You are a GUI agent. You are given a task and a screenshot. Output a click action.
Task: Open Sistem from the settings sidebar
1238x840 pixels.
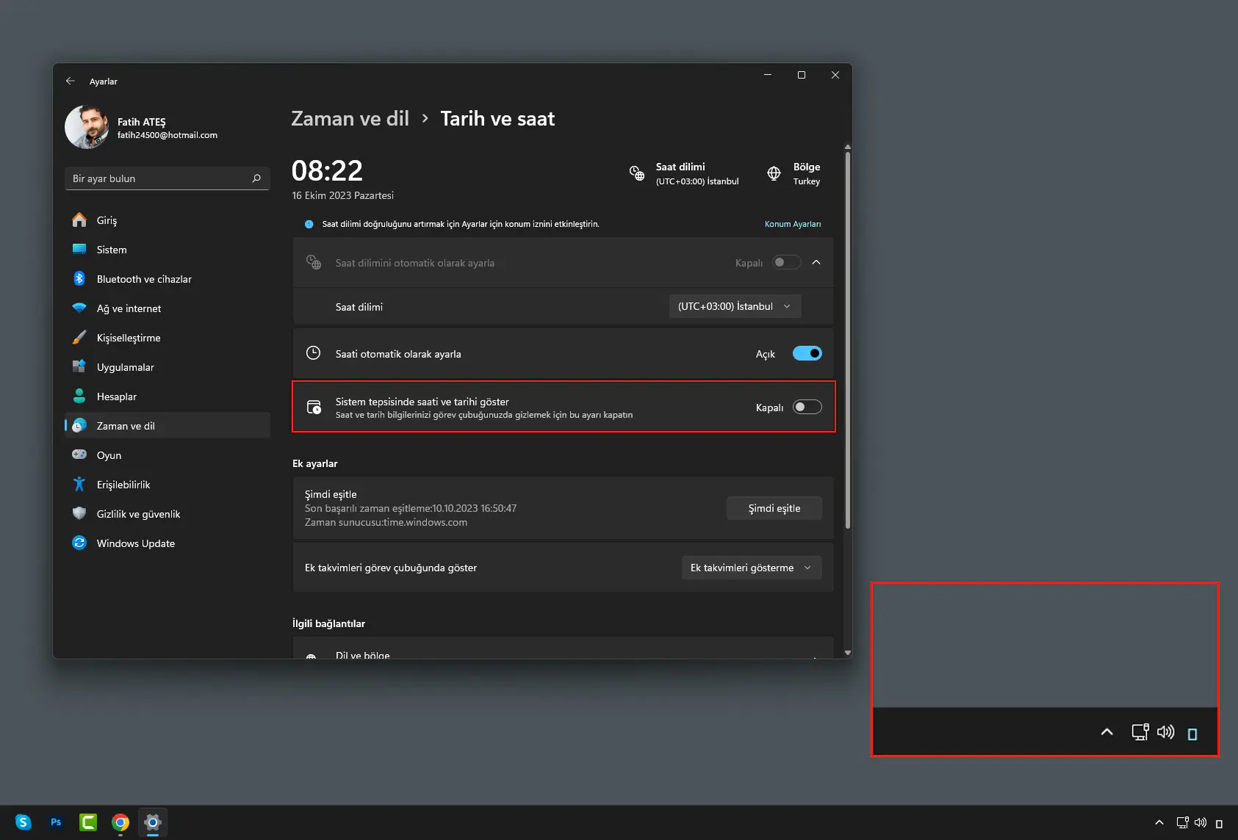tap(110, 249)
